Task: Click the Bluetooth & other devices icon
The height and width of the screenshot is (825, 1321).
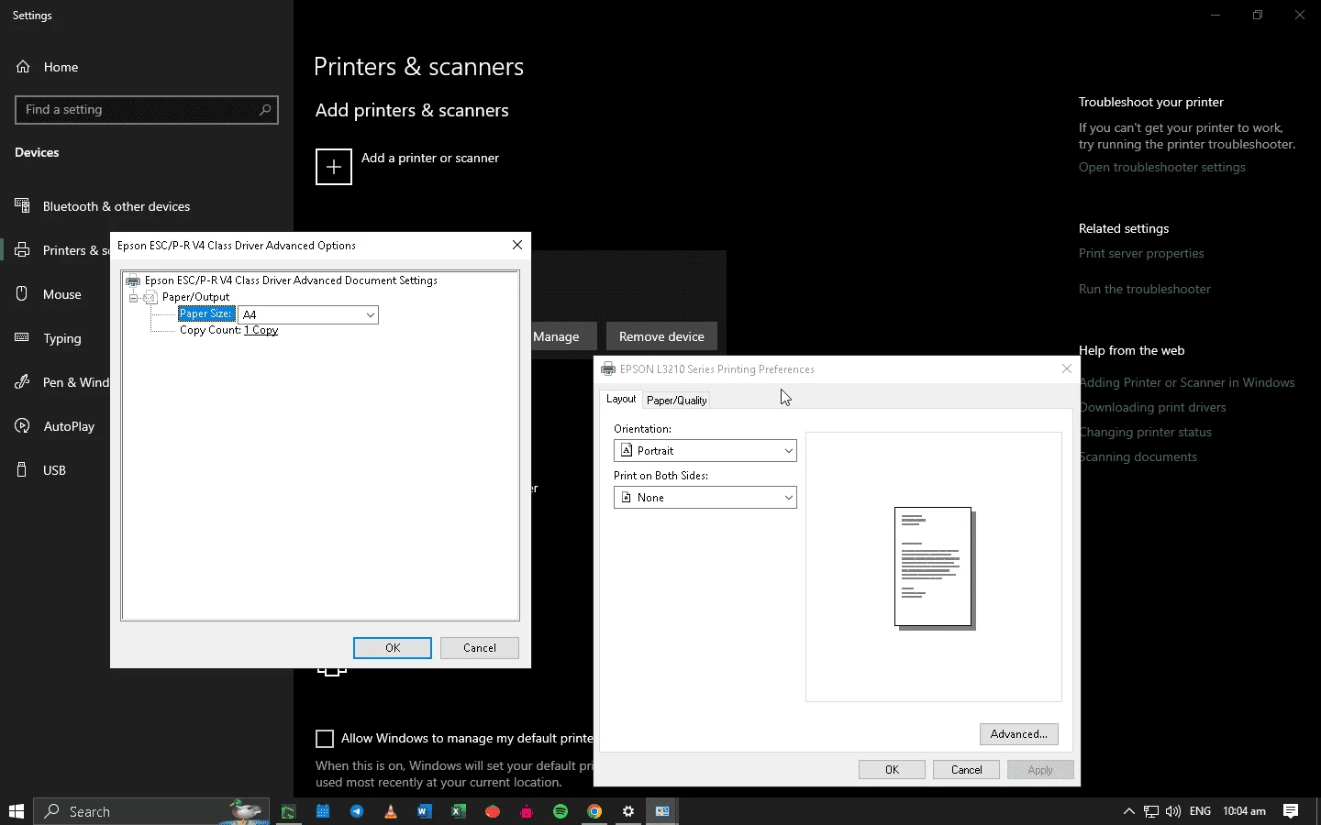Action: point(23,206)
